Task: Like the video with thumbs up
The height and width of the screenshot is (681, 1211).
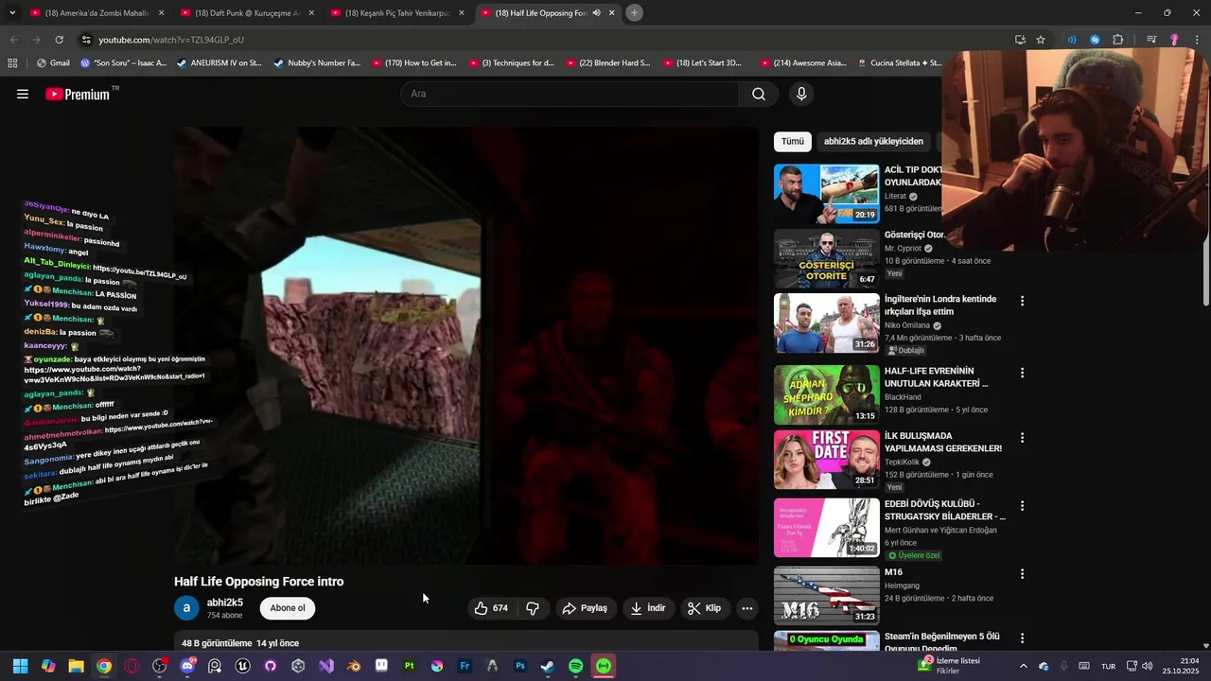Action: point(492,608)
